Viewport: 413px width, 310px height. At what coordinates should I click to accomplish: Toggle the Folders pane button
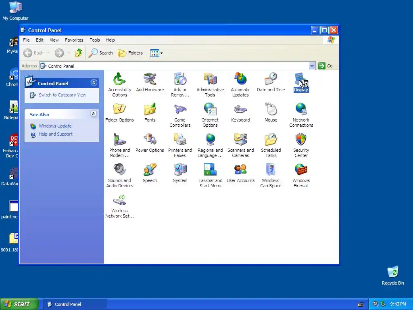pyautogui.click(x=130, y=53)
